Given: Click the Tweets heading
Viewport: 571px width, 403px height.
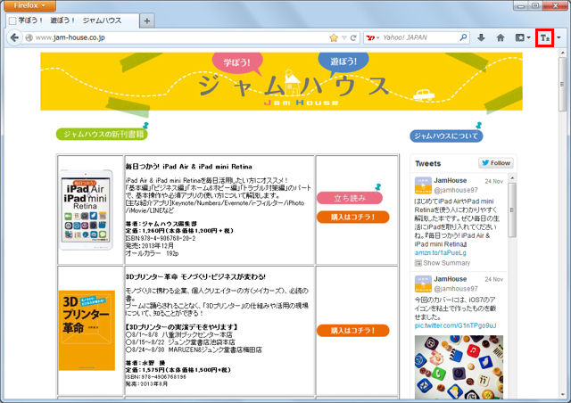Looking at the screenshot, I should [428, 163].
